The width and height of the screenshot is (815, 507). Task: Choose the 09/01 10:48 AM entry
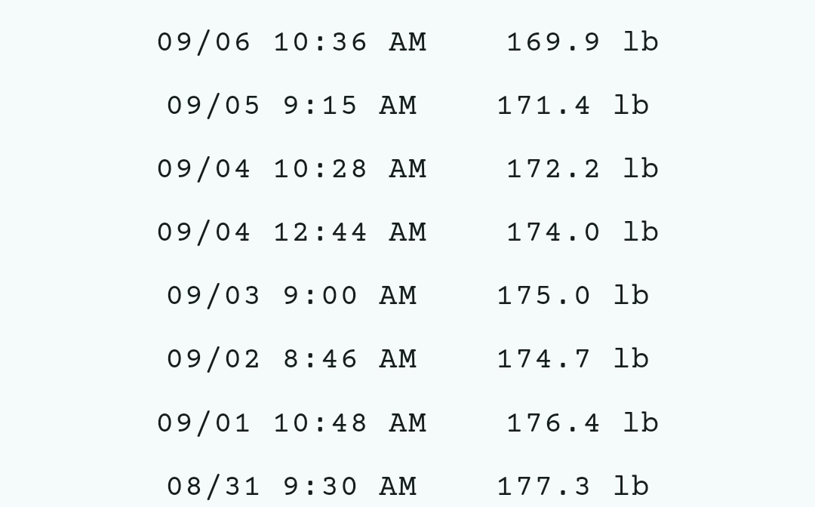291,423
